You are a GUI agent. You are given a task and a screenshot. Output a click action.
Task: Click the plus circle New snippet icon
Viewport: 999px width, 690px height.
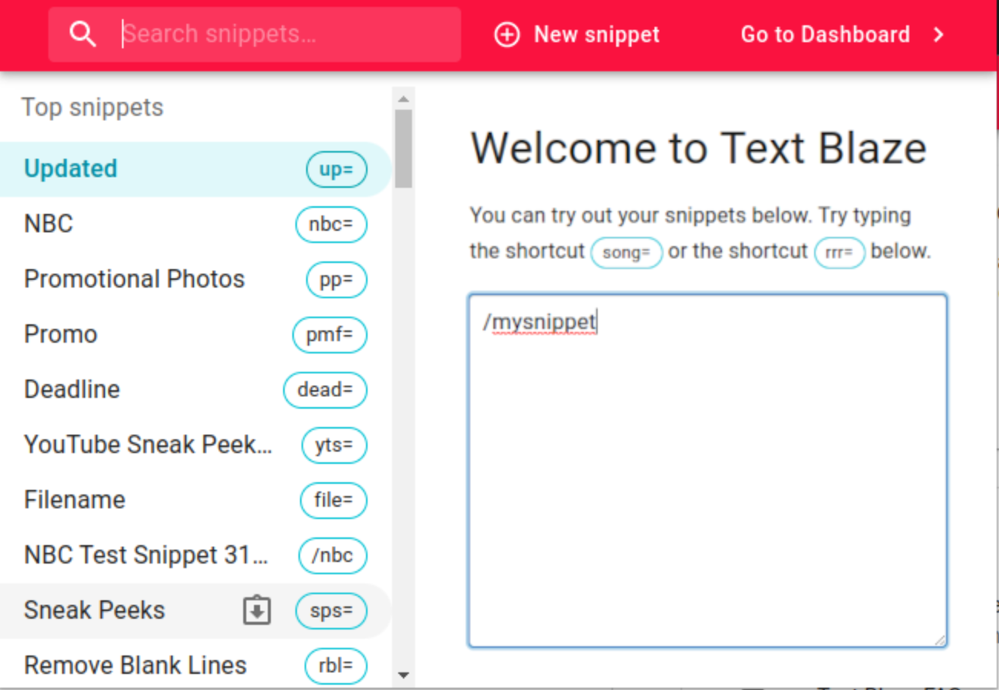(506, 34)
